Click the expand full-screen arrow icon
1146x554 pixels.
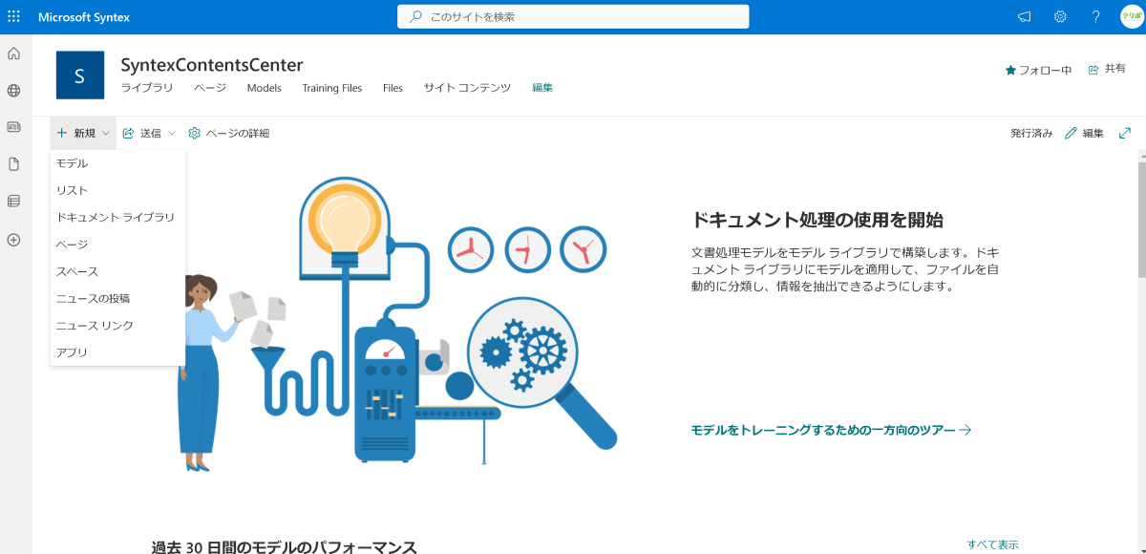1125,134
